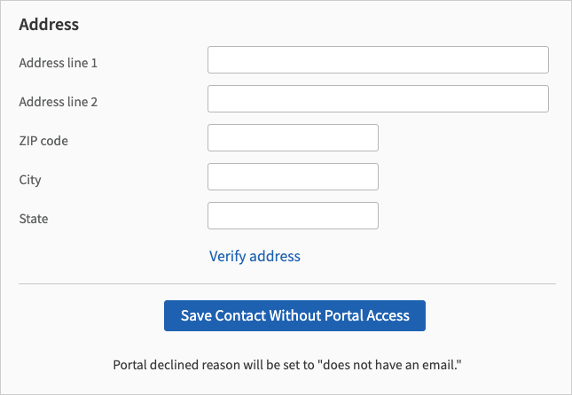Click the Address line 1 input field

click(378, 60)
